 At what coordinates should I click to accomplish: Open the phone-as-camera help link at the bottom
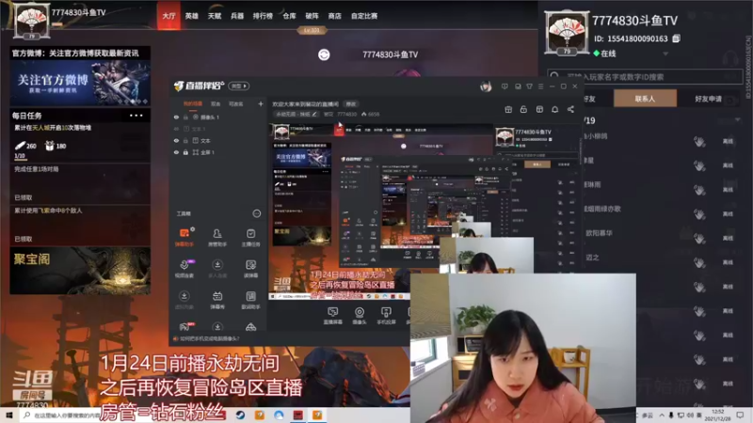coord(206,338)
